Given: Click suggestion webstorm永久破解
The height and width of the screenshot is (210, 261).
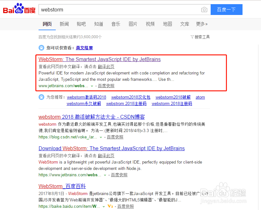Looking at the screenshot, I should coord(84,103).
